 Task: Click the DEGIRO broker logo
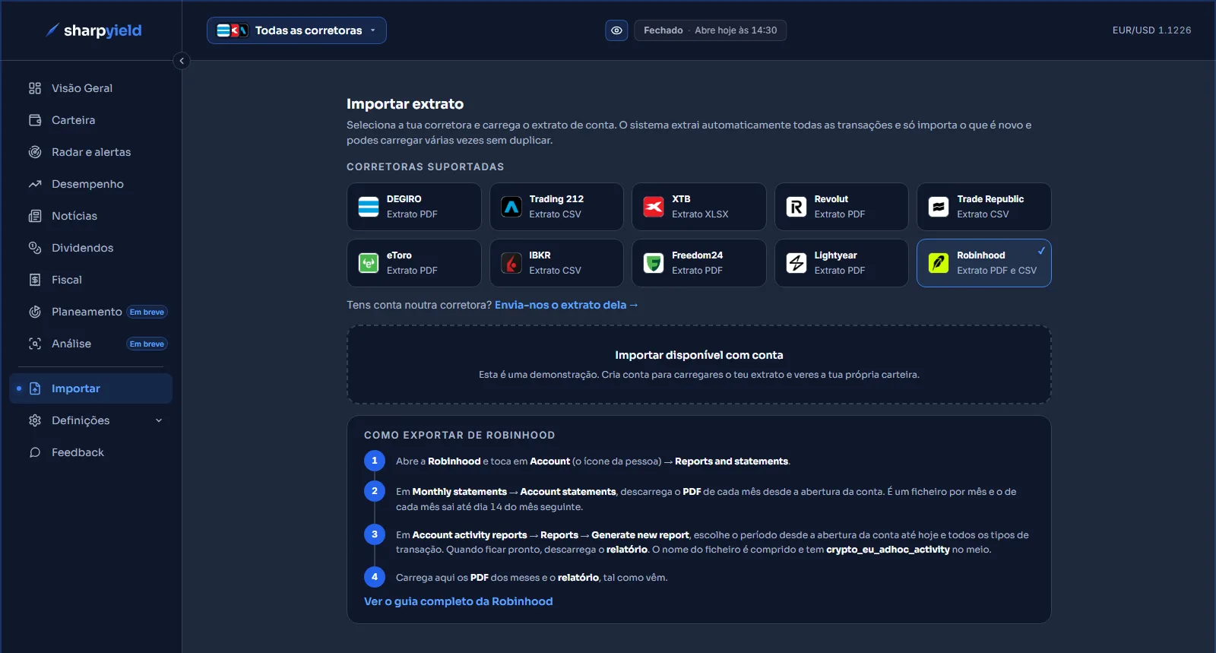pyautogui.click(x=369, y=207)
